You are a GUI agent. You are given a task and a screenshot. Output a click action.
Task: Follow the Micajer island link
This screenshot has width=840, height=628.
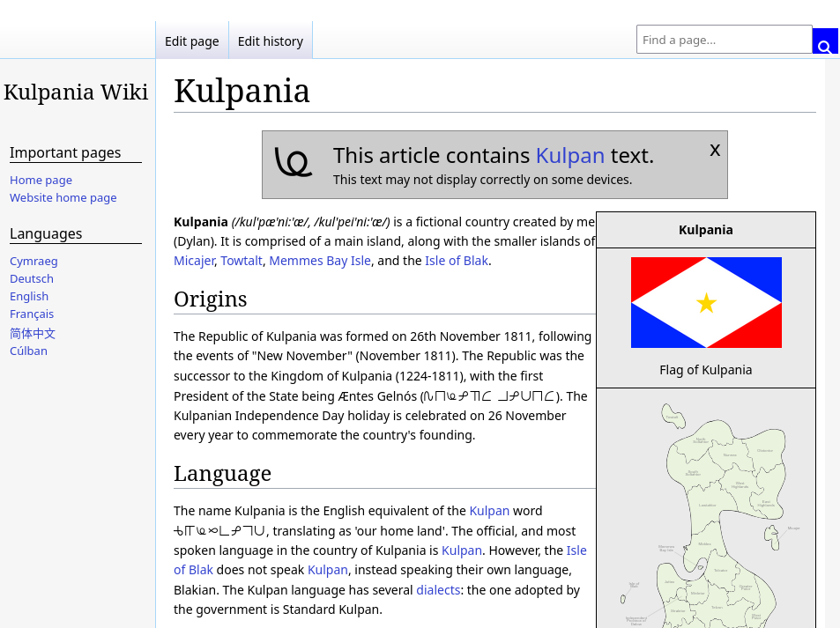click(x=194, y=260)
